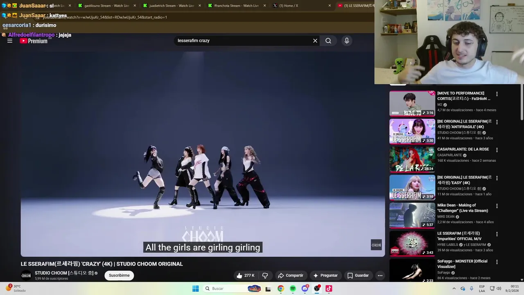This screenshot has height=295, width=524.
Task: Play the CASAPARLANTE DE LA ROSE thumbnail
Action: (412, 159)
